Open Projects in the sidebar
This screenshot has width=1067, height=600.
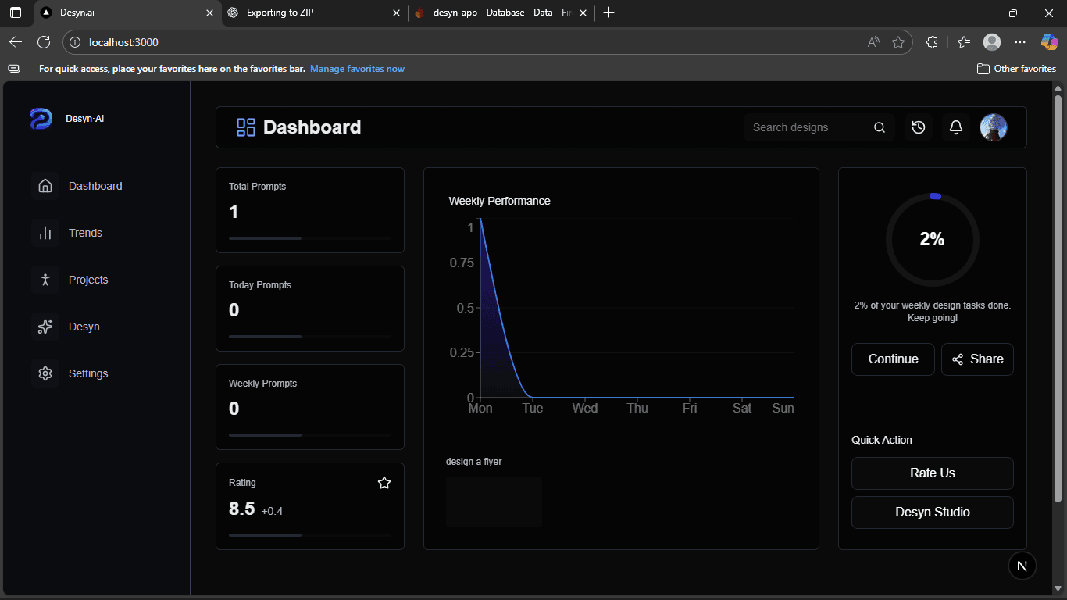pyautogui.click(x=70, y=280)
